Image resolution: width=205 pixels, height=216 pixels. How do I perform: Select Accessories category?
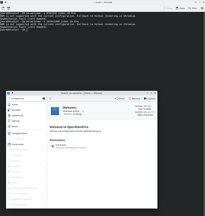tap(27, 144)
